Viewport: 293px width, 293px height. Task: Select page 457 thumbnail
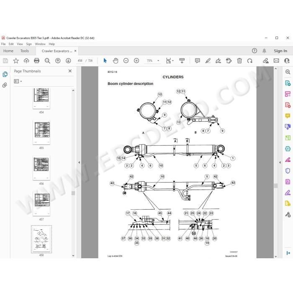[41, 203]
